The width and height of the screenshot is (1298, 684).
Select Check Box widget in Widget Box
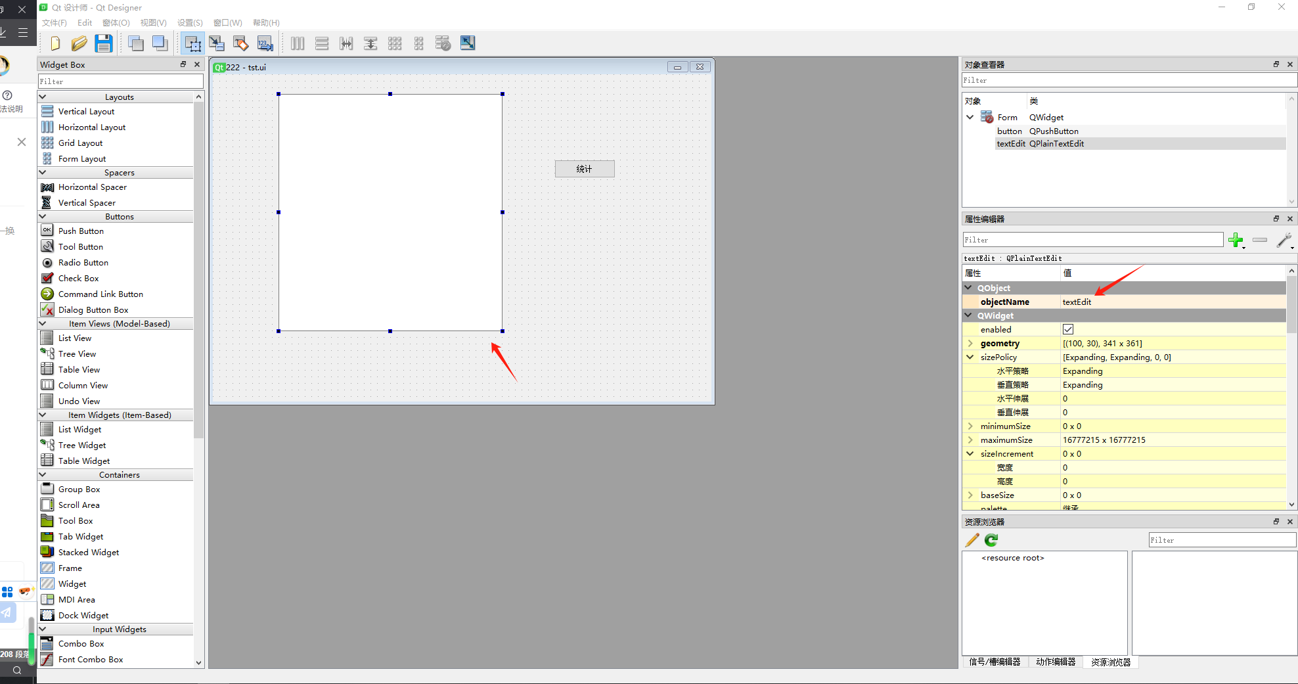[78, 279]
